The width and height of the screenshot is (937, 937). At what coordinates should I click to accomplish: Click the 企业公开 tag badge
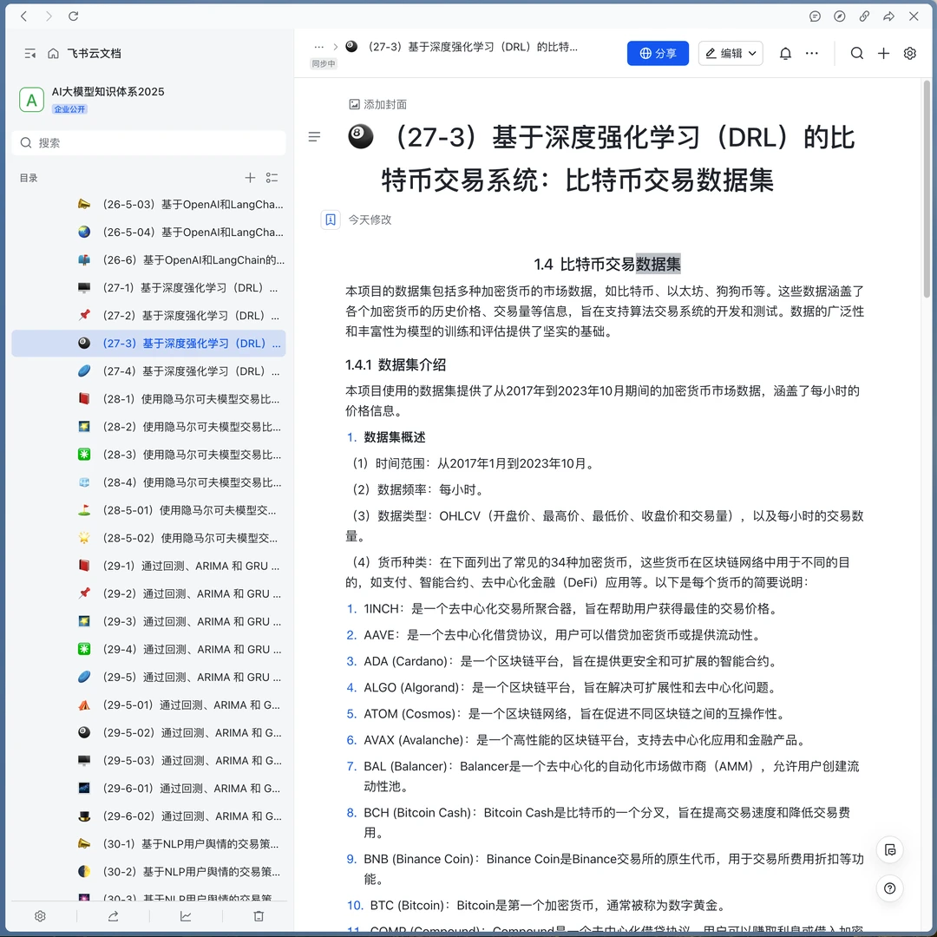click(69, 108)
